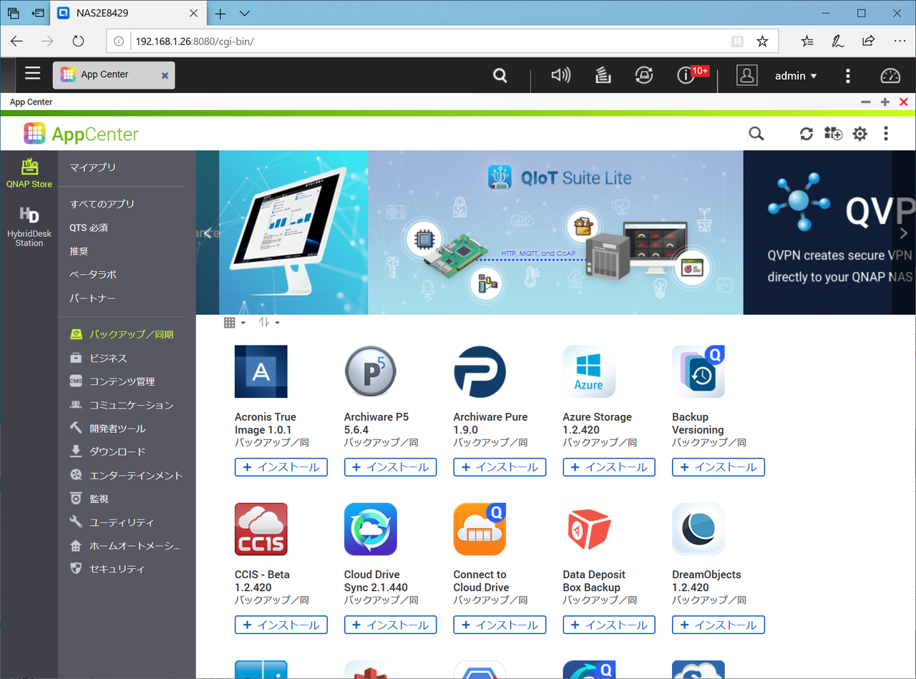
Task: Open the Archiware Pure app icon
Action: [x=480, y=371]
